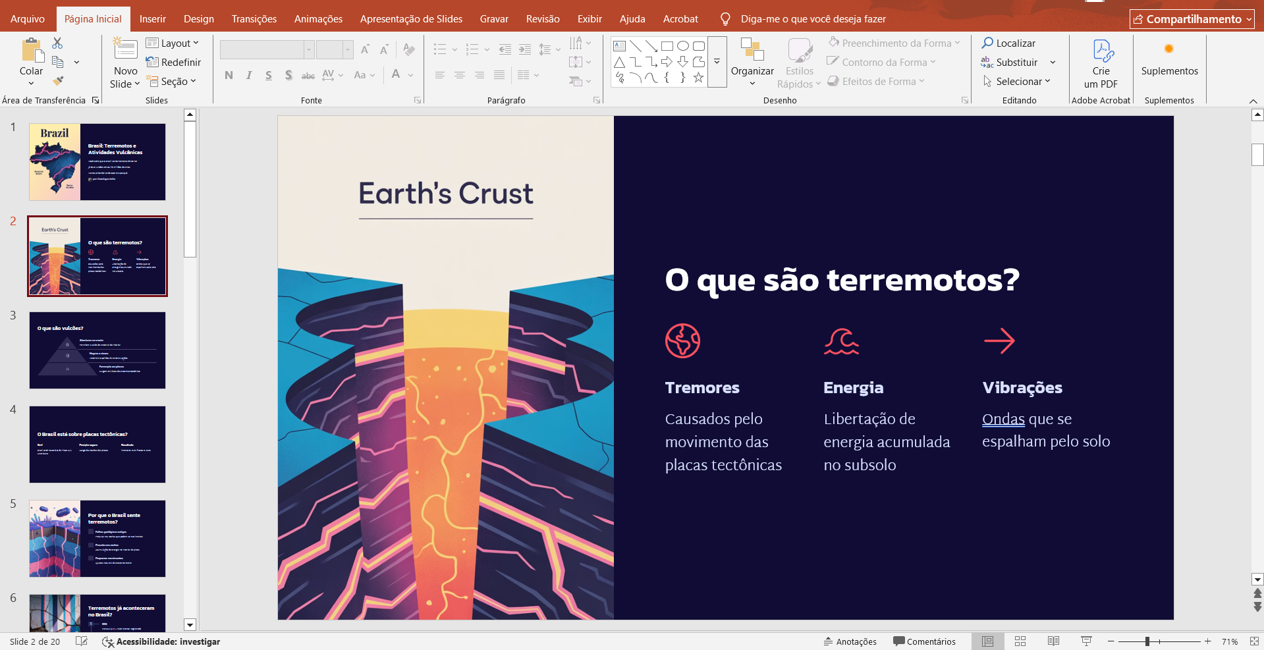This screenshot has height=650, width=1264.
Task: Click the clear formatting icon
Action: [409, 49]
